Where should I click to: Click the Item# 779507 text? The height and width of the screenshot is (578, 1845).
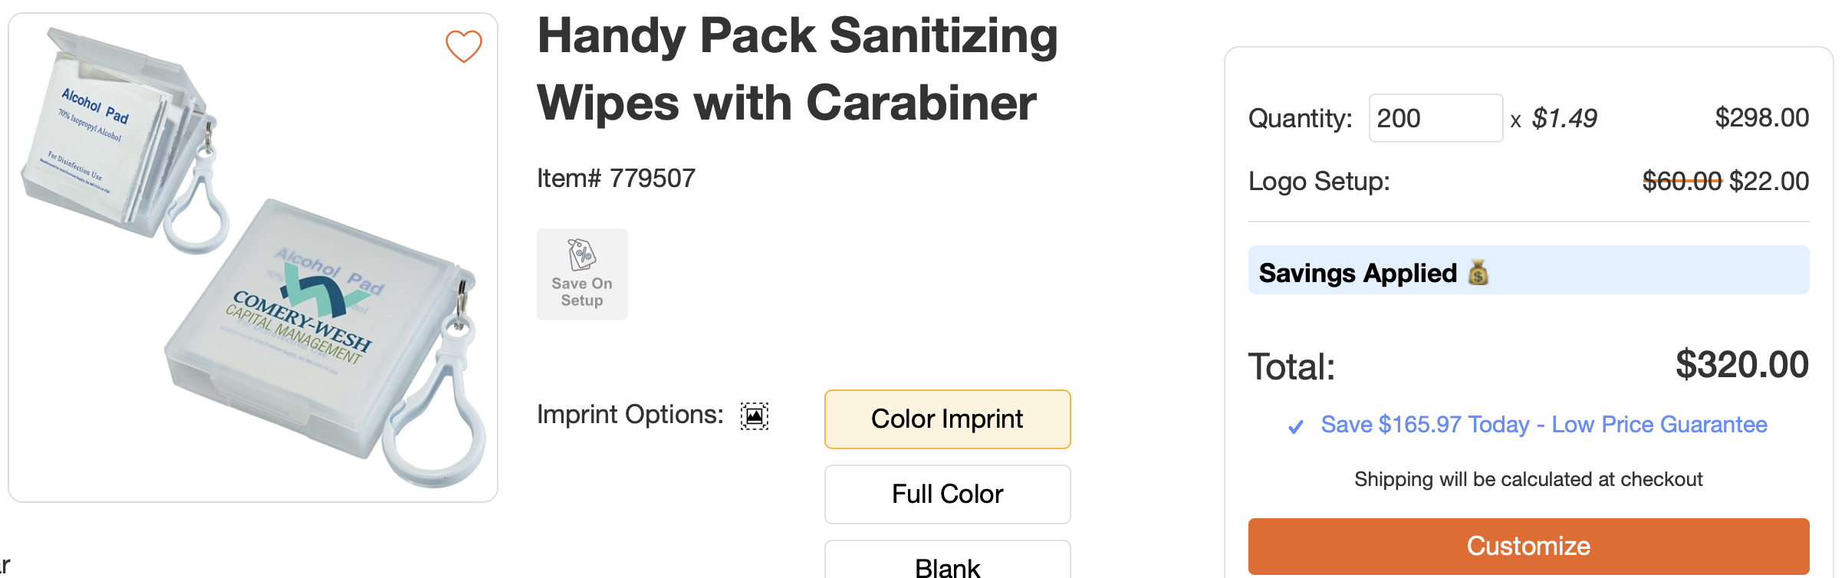[616, 179]
